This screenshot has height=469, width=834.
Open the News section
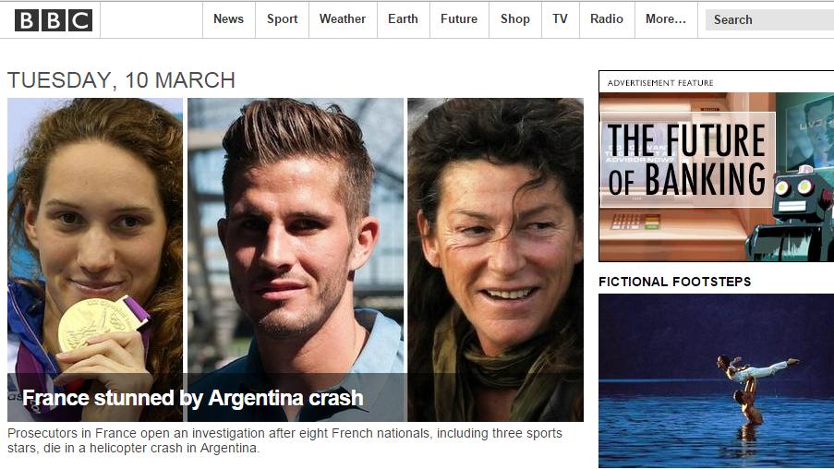pyautogui.click(x=229, y=19)
